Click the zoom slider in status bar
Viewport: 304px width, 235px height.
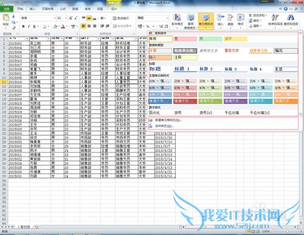point(287,231)
